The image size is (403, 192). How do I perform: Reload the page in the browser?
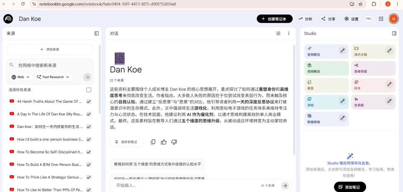(23, 4)
